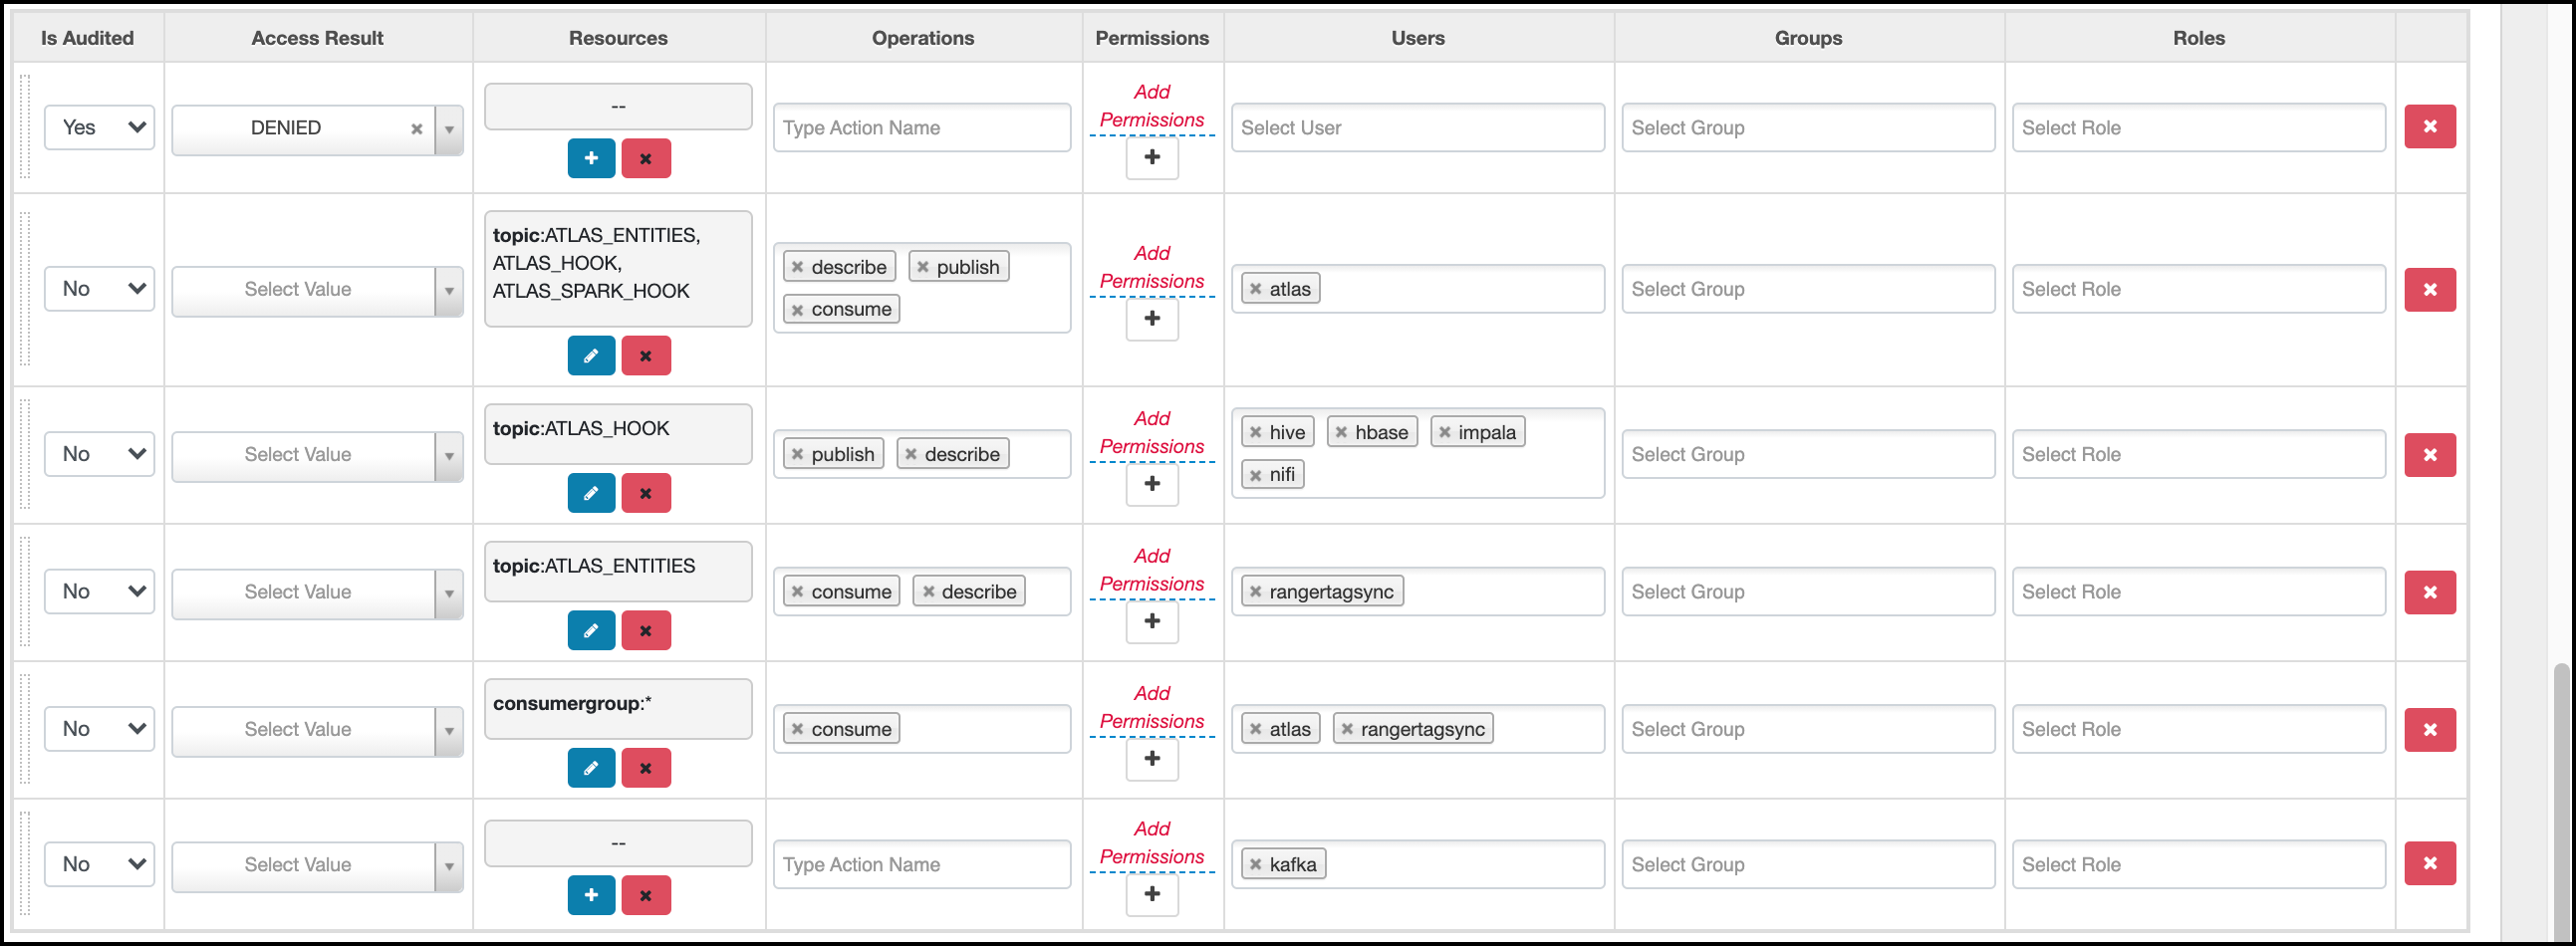Click the blue plus resource button in DENIED row
Screen dimensions: 2576x946
[x=591, y=158]
